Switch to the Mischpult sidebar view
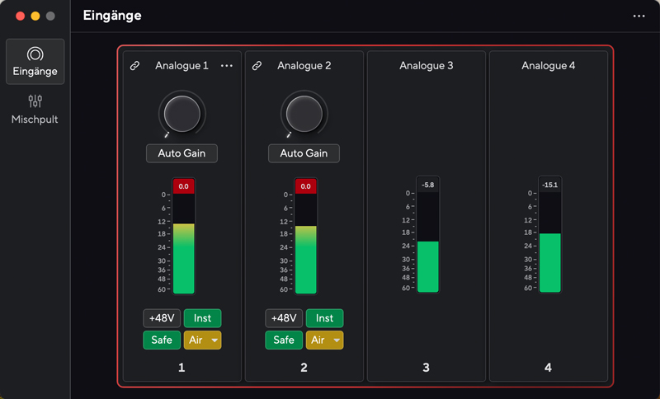The width and height of the screenshot is (660, 399). (x=35, y=110)
